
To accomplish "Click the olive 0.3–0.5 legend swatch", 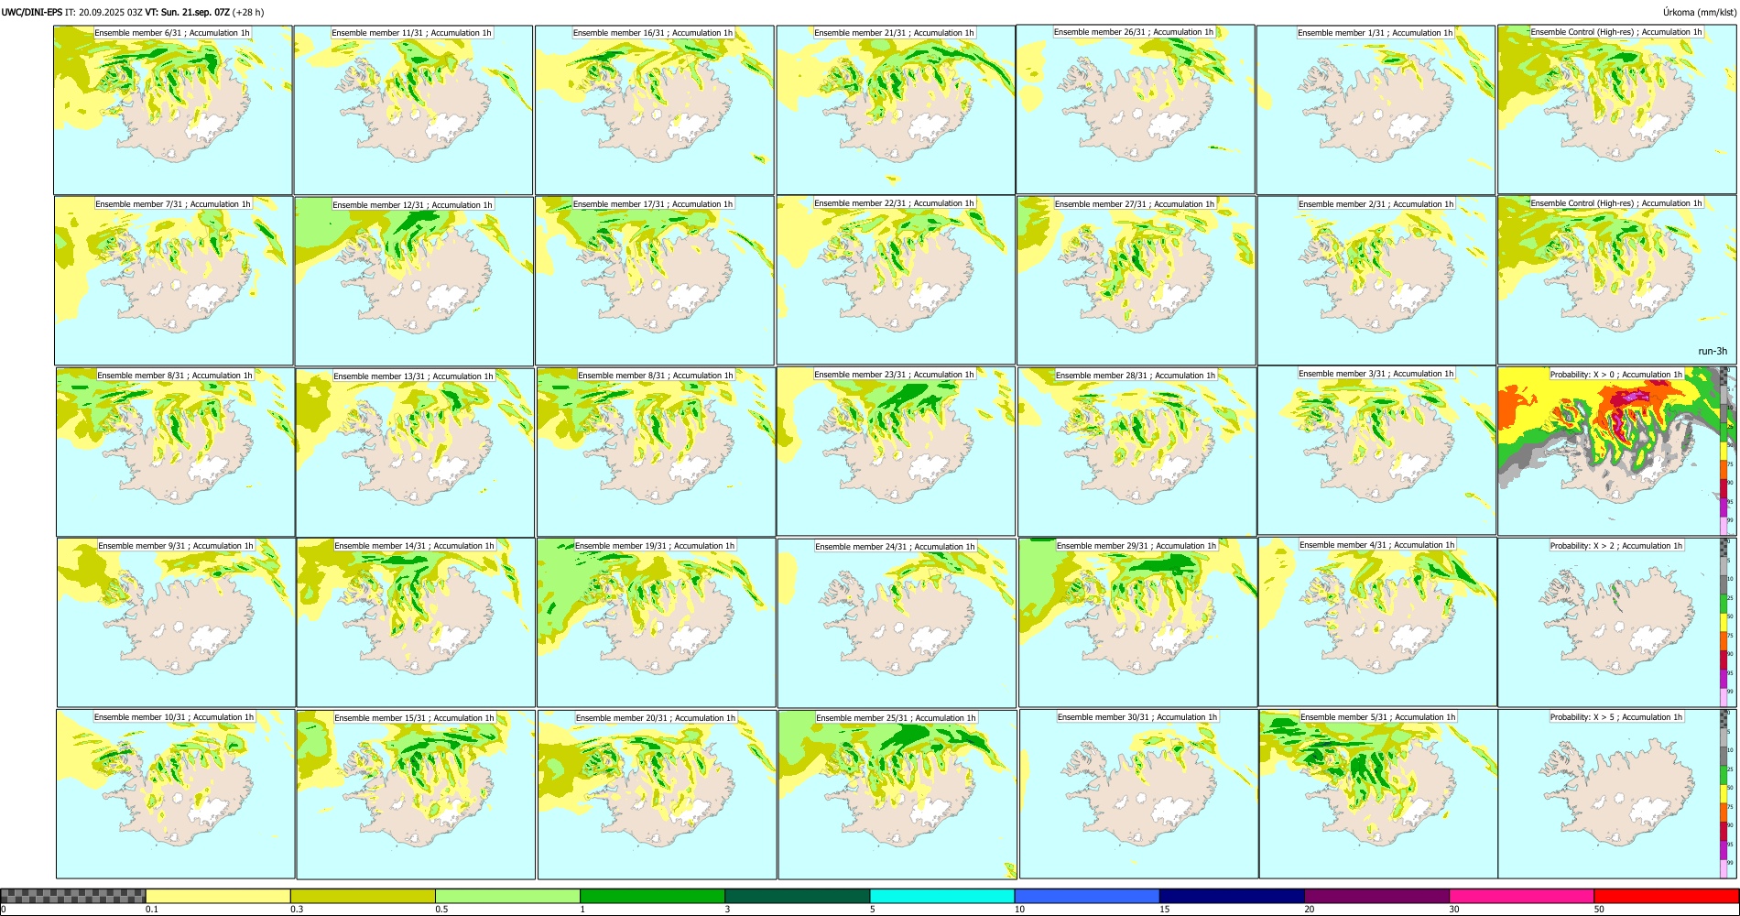I will pos(363,896).
